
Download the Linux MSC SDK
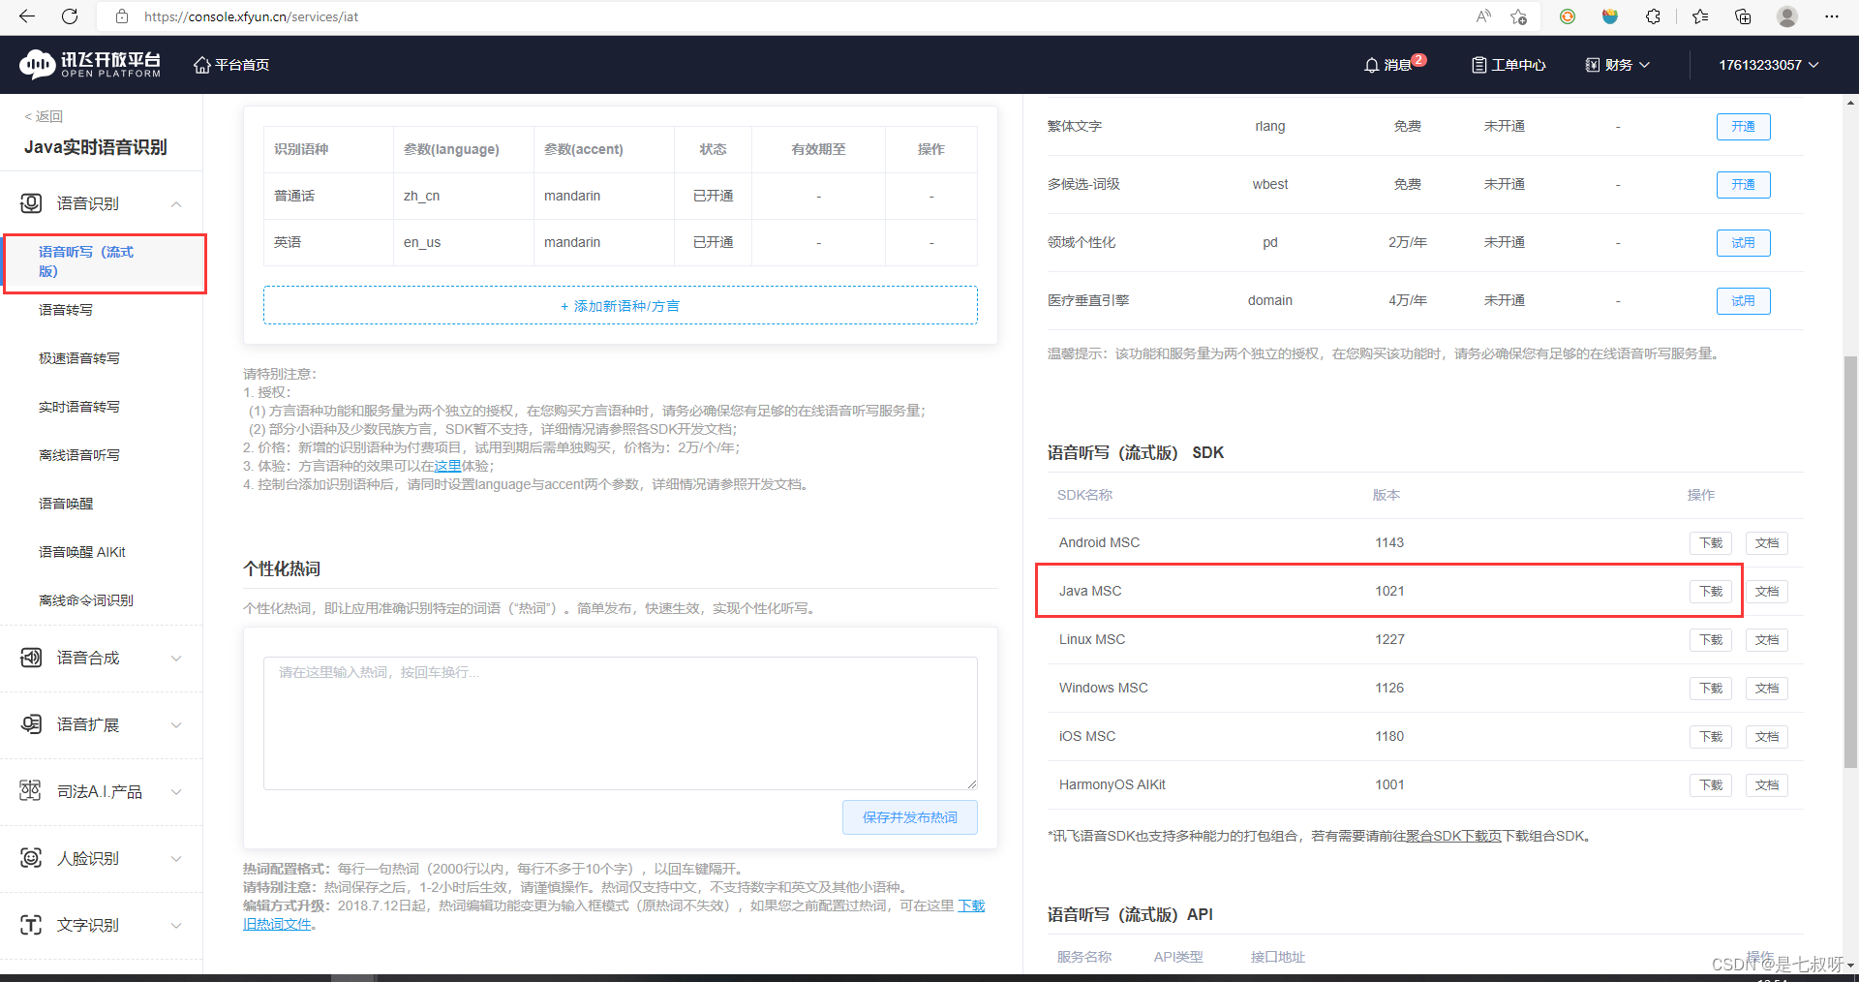pos(1711,640)
